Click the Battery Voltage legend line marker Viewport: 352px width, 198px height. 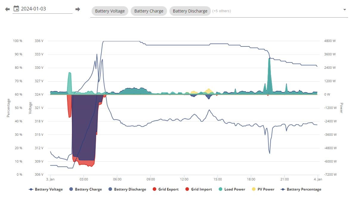click(31, 189)
